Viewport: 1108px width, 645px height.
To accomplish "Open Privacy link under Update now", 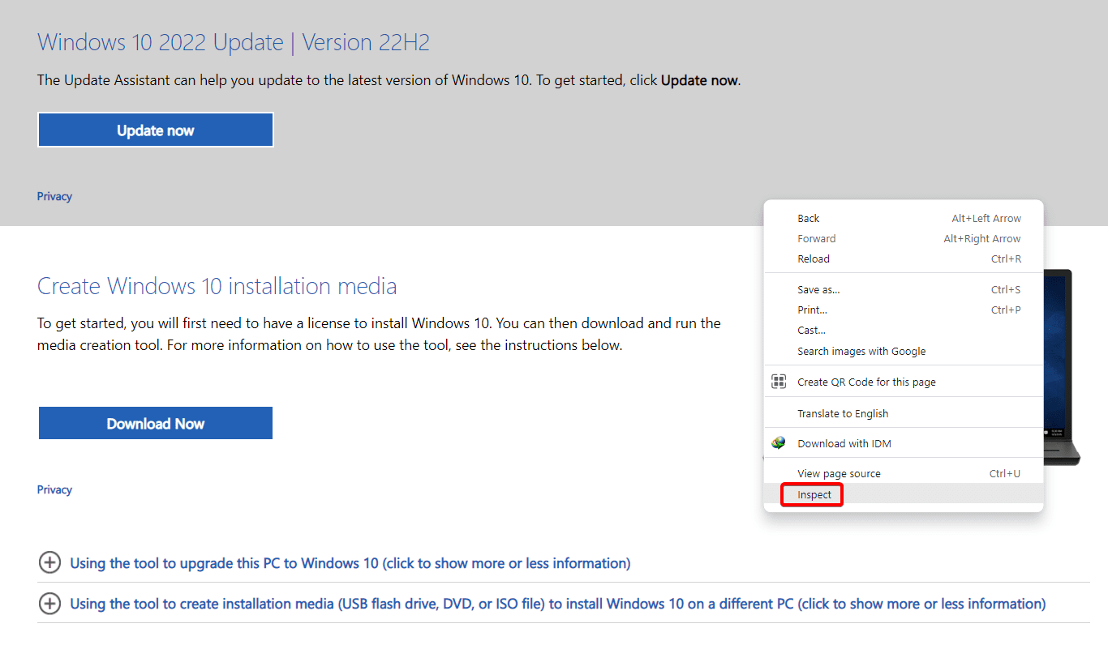I will click(x=54, y=196).
